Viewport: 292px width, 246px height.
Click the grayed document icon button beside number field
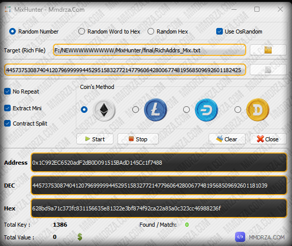(x=268, y=70)
